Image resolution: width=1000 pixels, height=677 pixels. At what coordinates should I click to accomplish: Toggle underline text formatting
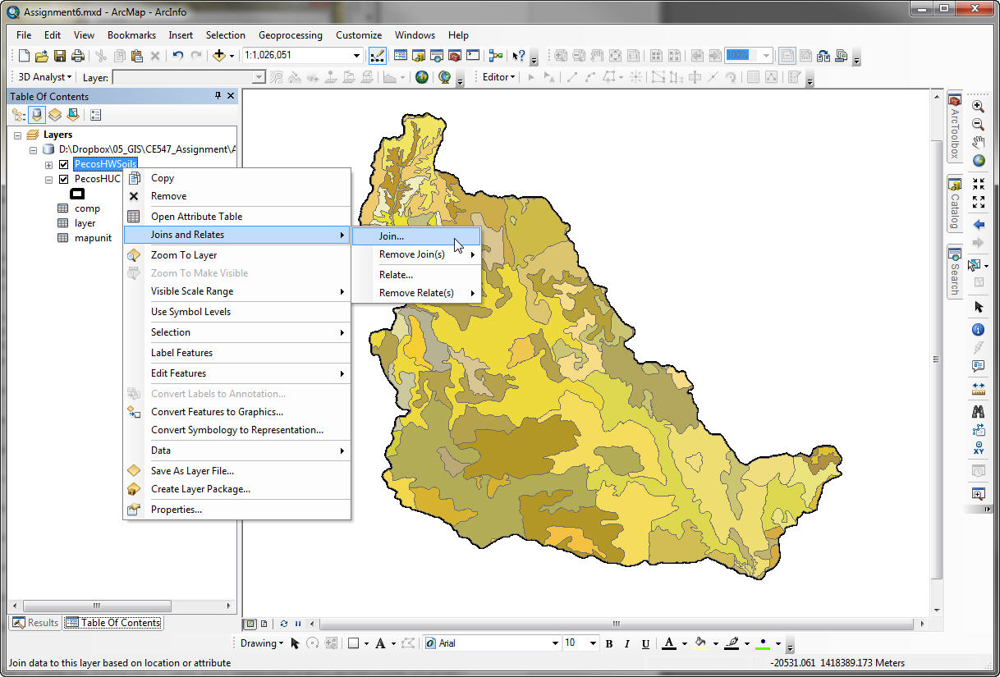coord(645,644)
